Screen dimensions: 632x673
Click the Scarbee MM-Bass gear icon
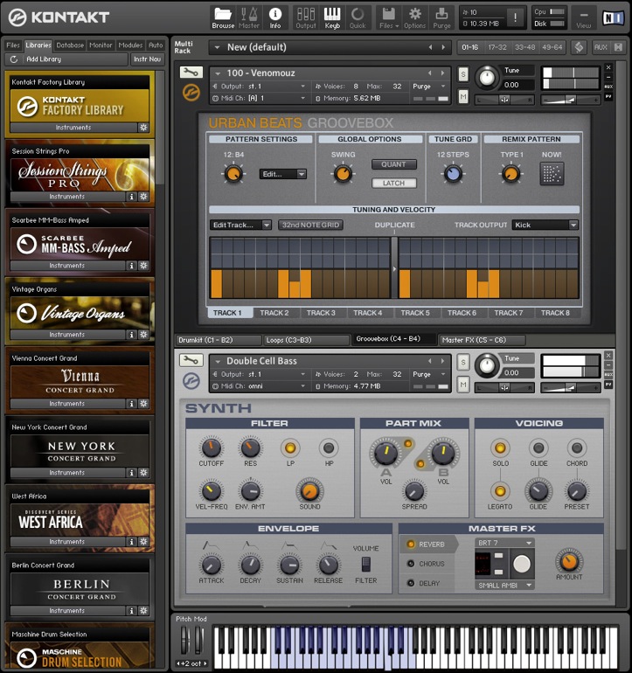[x=143, y=266]
